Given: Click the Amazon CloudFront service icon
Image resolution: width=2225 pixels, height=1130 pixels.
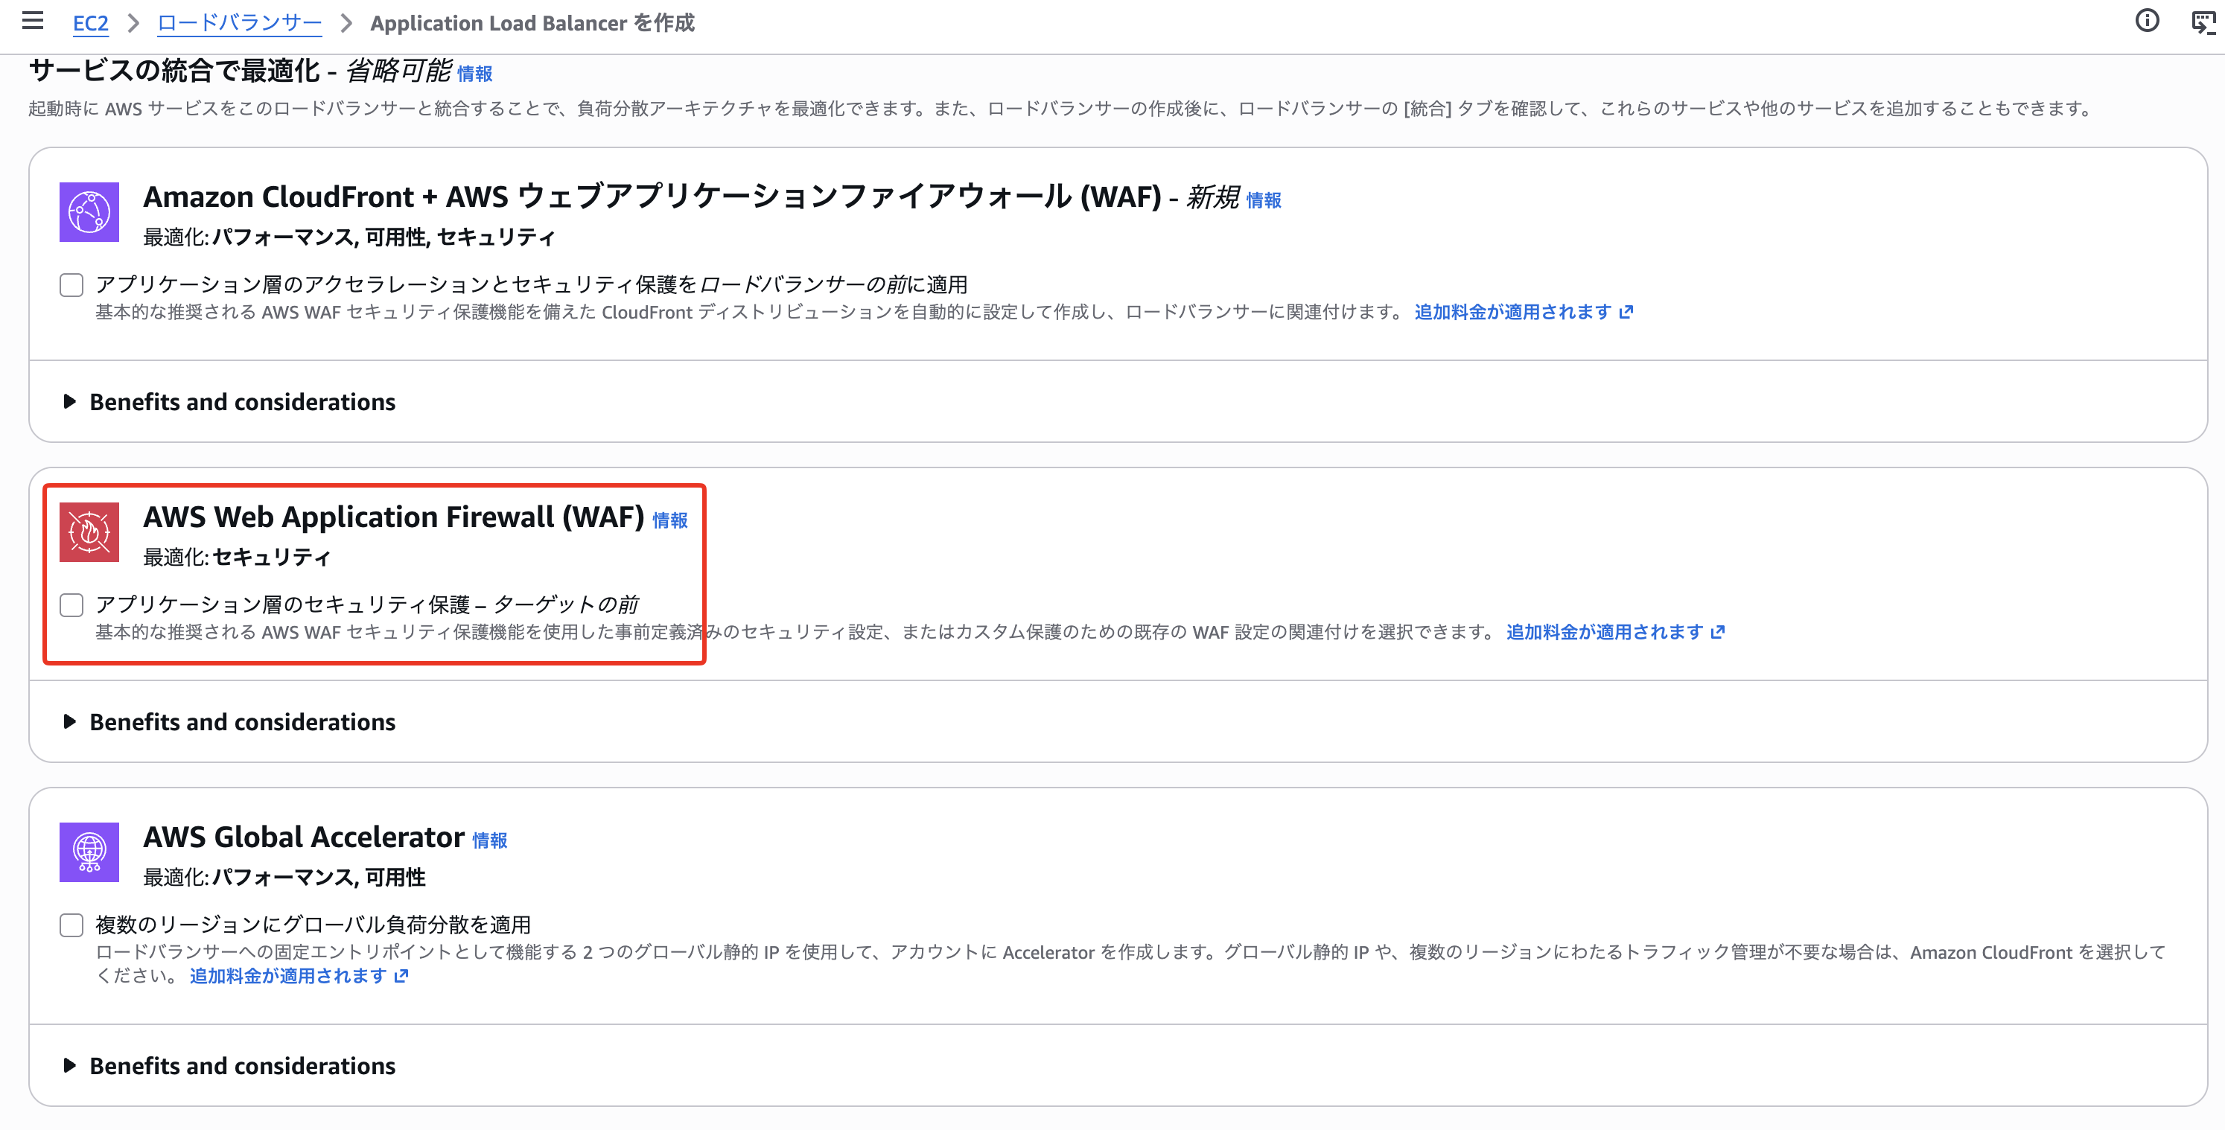Looking at the screenshot, I should [89, 211].
